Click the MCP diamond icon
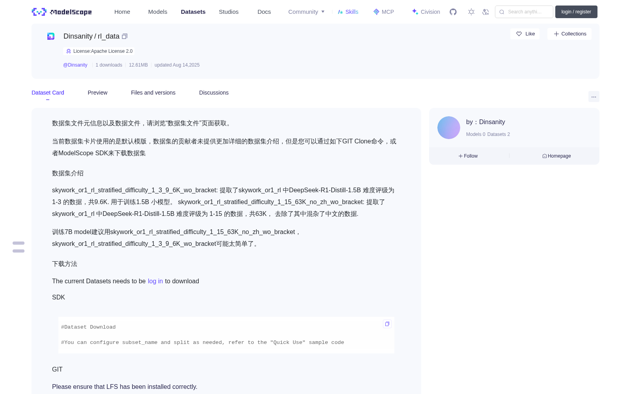 click(376, 12)
